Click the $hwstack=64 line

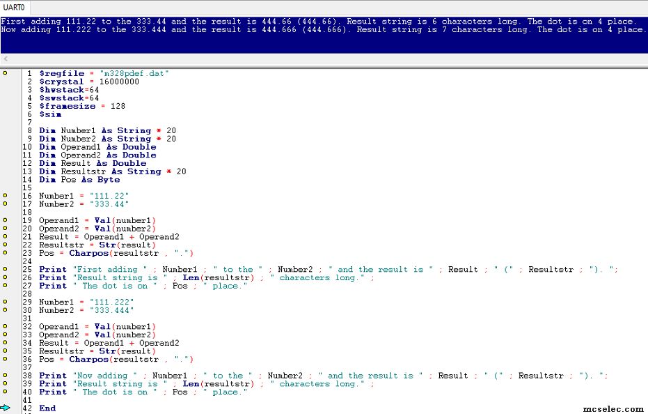[69, 90]
